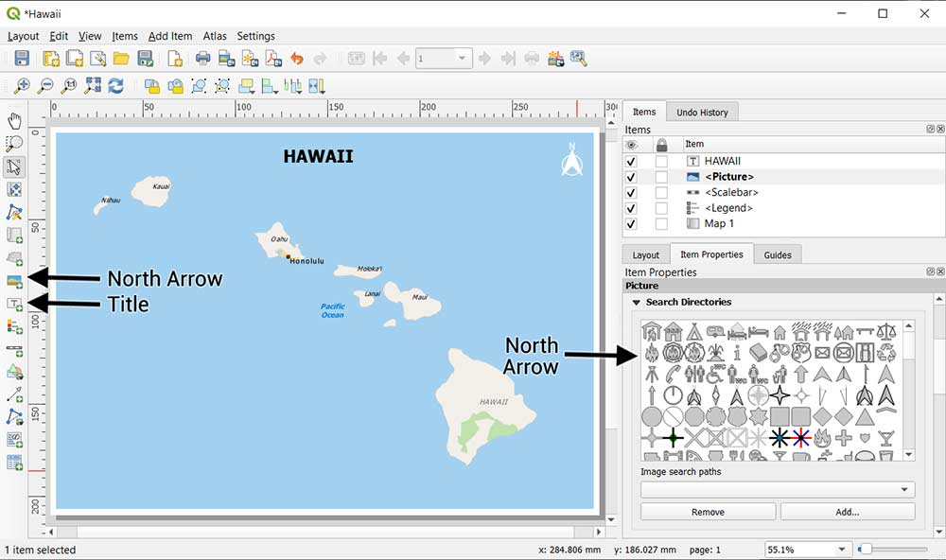This screenshot has width=946, height=560.
Task: Create a new layout
Action: (51, 59)
